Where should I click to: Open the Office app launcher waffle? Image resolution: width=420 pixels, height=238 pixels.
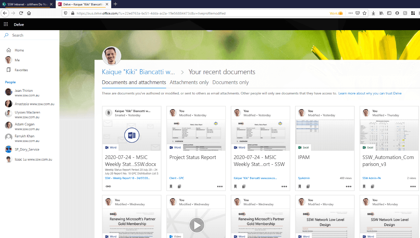(6, 25)
